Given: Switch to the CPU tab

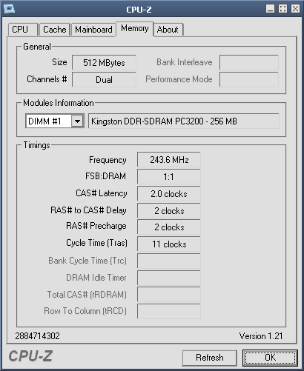Looking at the screenshot, I should 22,30.
